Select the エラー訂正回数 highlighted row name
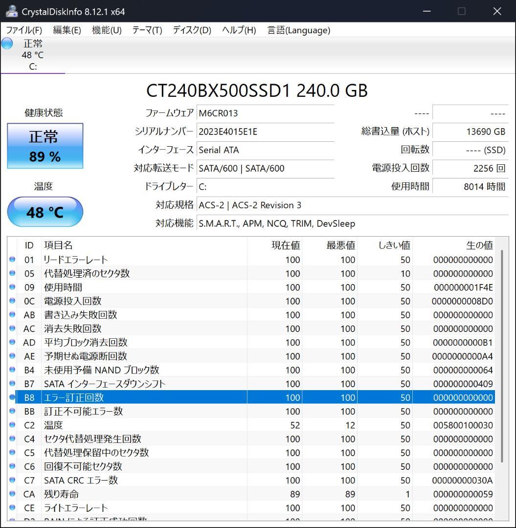 click(x=74, y=397)
